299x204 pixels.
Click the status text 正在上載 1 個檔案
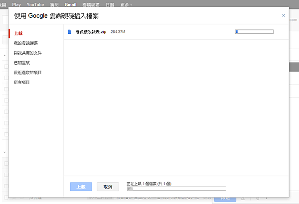[149, 184]
